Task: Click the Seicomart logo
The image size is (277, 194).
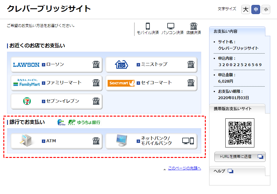Action: click(x=121, y=83)
